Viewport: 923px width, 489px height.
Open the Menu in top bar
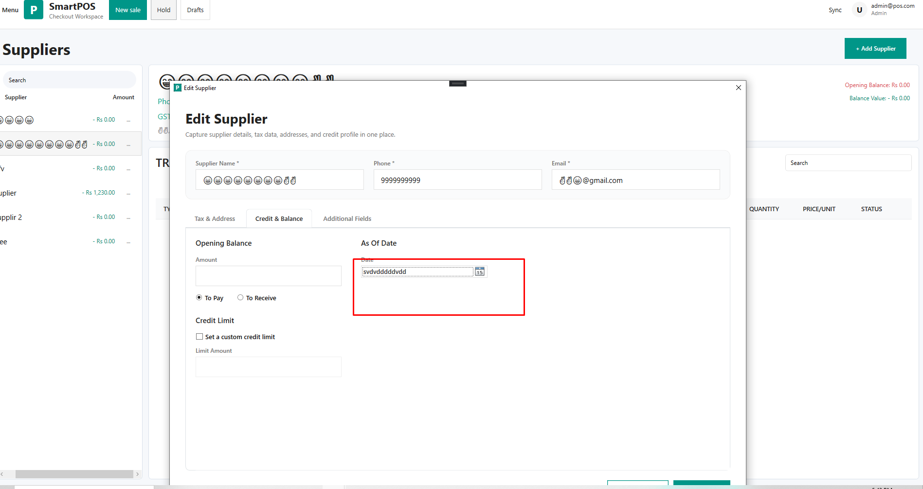[x=10, y=10]
